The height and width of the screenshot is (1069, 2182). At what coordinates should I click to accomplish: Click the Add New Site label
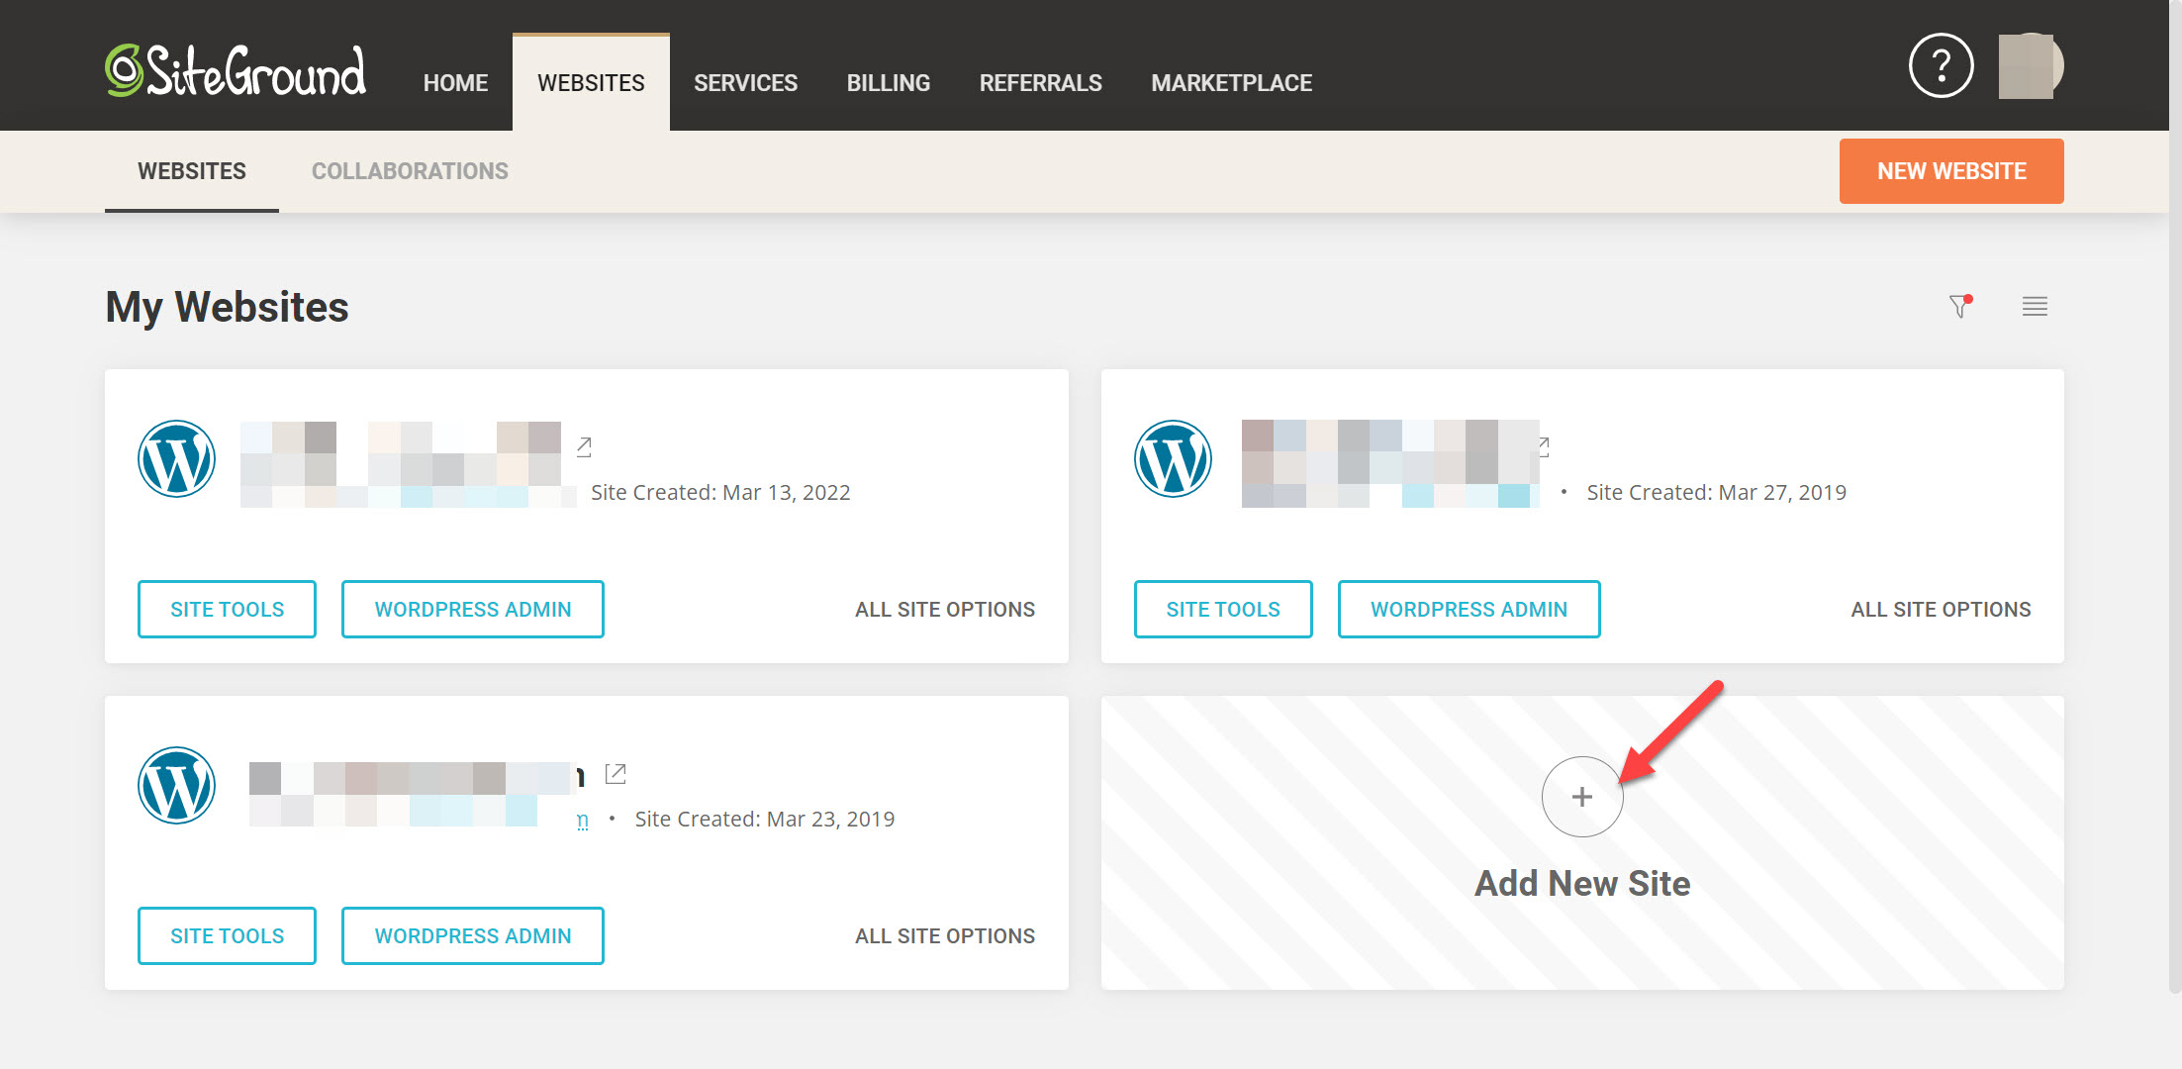pyautogui.click(x=1582, y=883)
